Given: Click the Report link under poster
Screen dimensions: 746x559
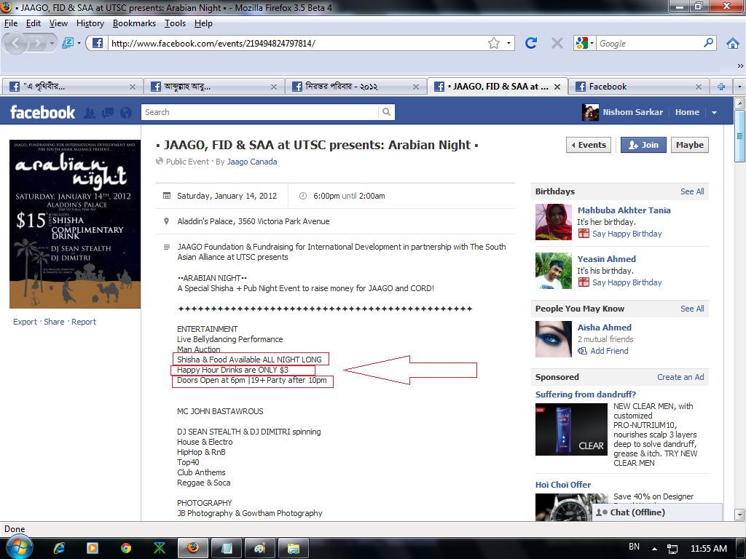Looking at the screenshot, I should click(x=84, y=322).
